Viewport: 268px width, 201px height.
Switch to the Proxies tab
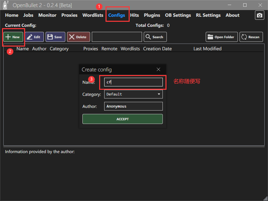(x=69, y=15)
